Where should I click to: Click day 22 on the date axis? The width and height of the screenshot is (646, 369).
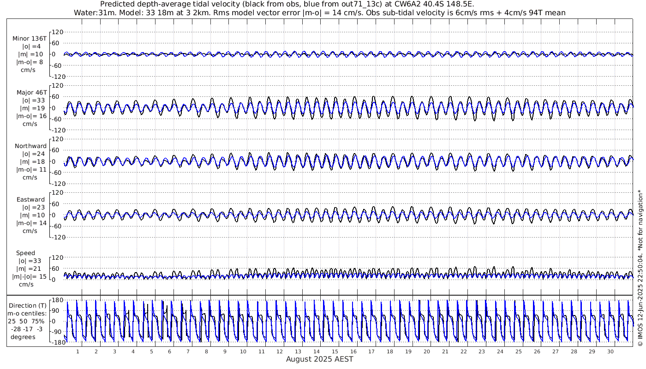463,351
